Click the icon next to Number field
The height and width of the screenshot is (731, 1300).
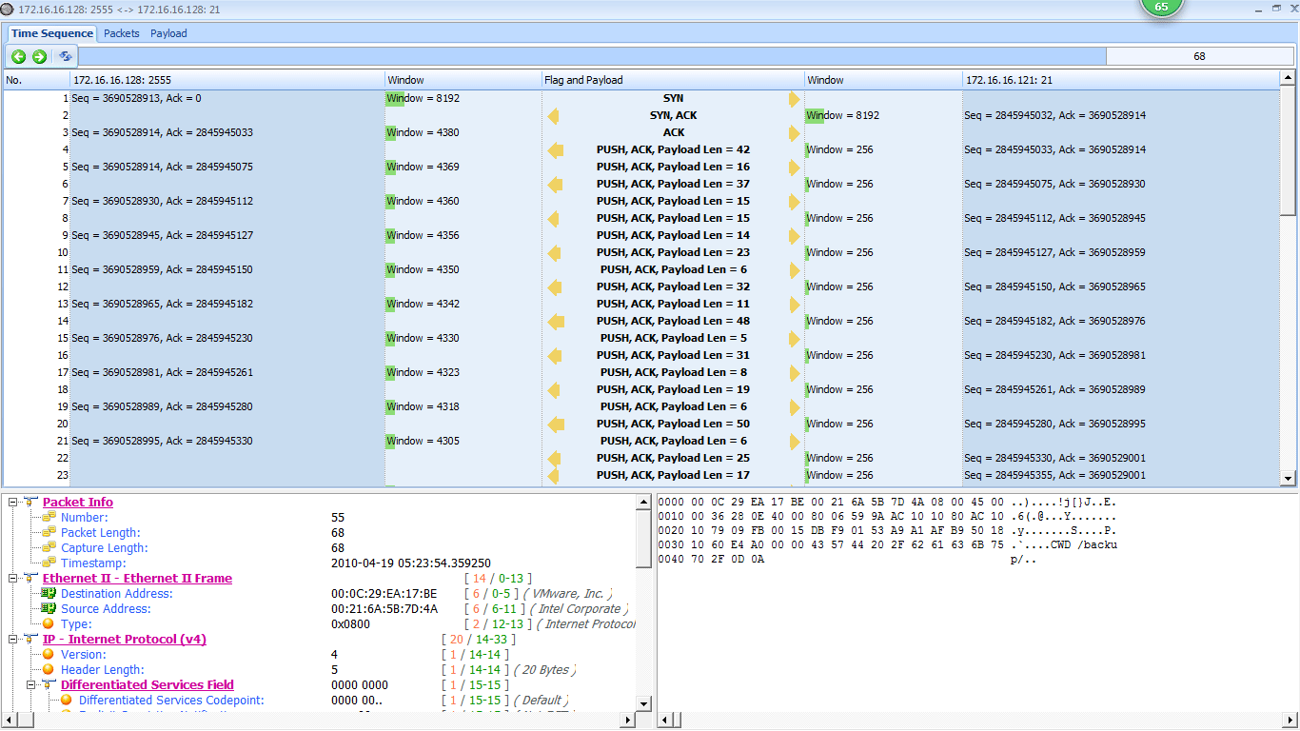[49, 517]
